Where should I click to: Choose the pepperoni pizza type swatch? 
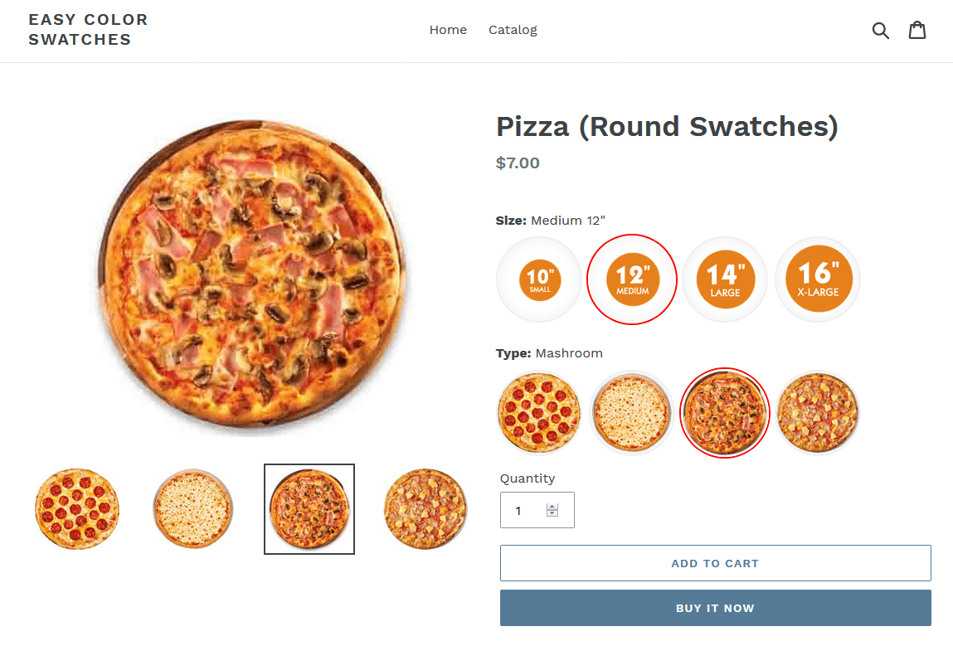[539, 412]
